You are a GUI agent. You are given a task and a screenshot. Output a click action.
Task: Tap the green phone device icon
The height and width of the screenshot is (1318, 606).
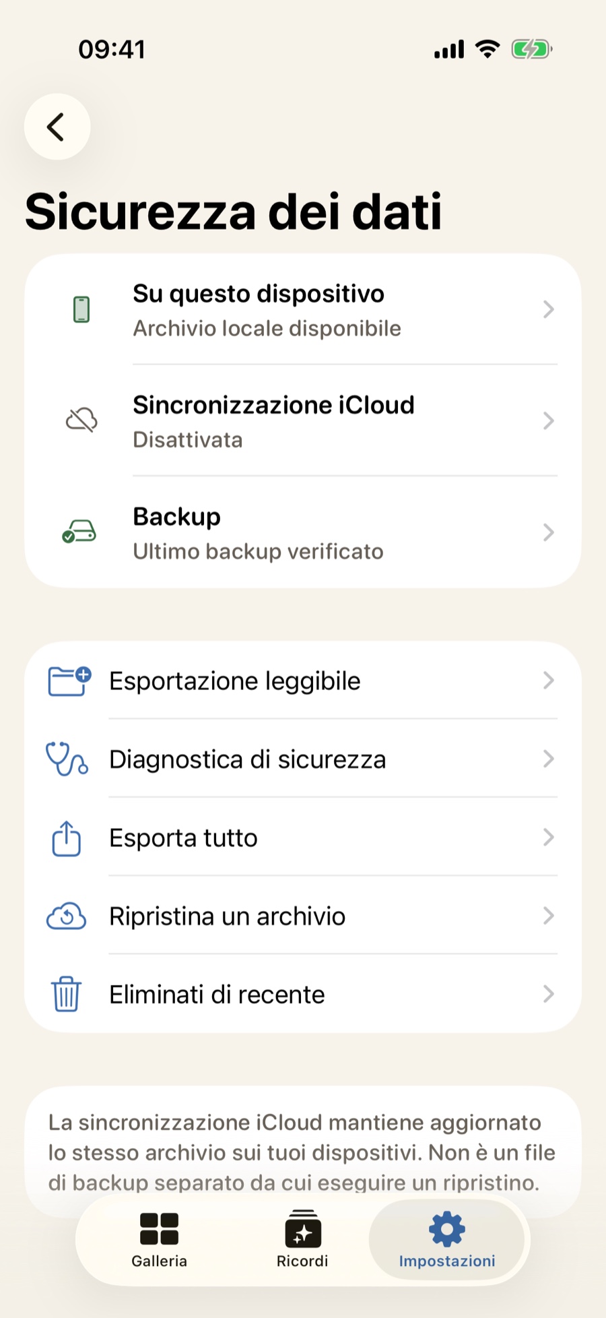tap(81, 309)
